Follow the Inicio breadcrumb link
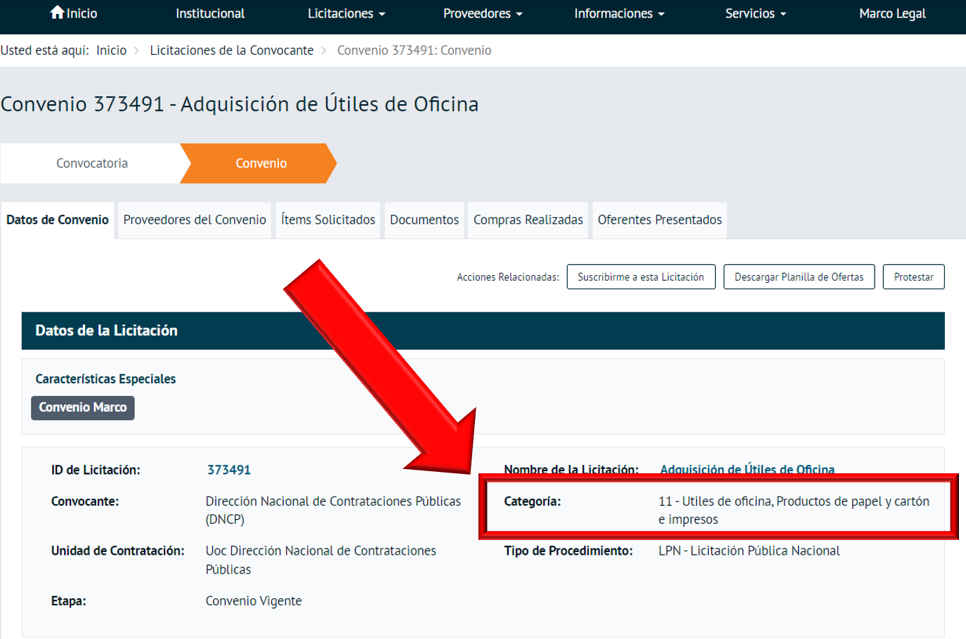This screenshot has width=966, height=639. point(111,51)
